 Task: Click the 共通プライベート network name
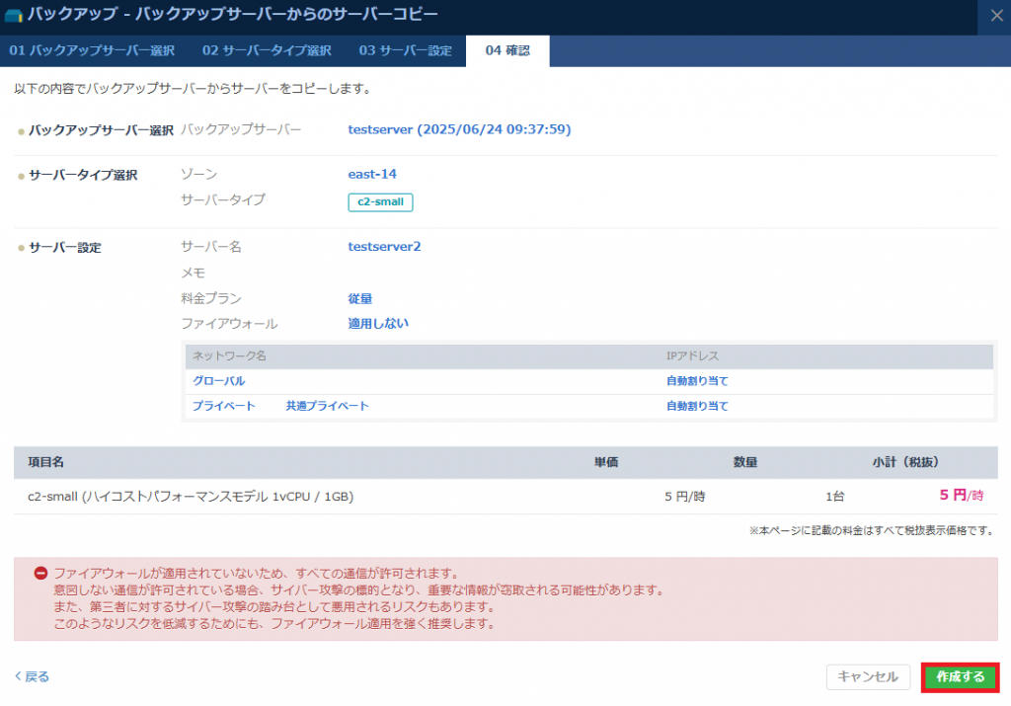tap(327, 406)
